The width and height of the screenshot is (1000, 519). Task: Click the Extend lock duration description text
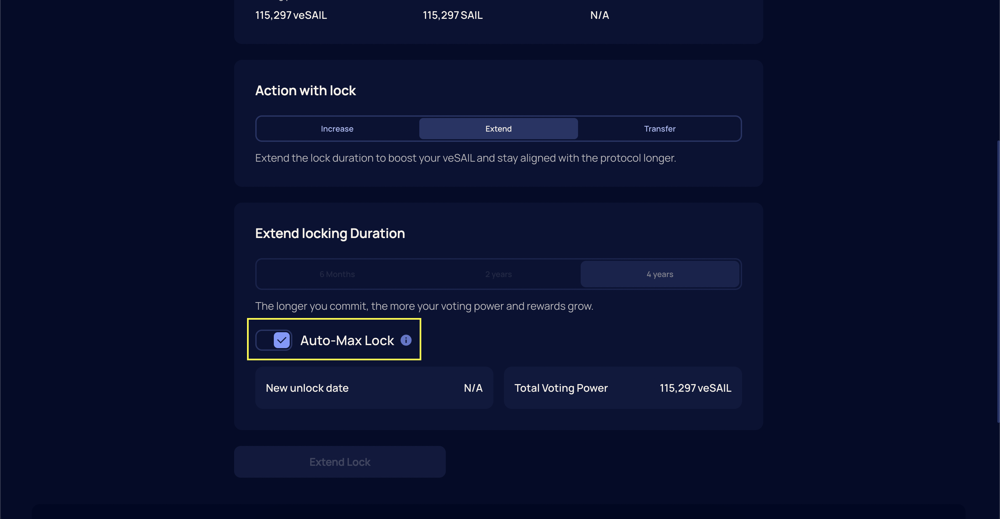point(465,158)
